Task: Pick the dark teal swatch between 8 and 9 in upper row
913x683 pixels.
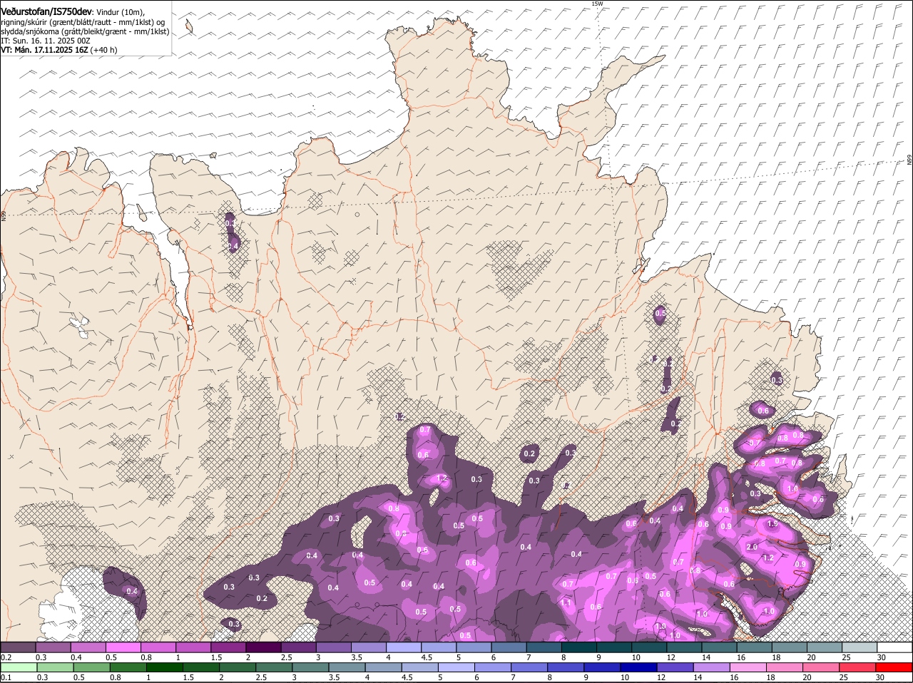Action: click(579, 647)
